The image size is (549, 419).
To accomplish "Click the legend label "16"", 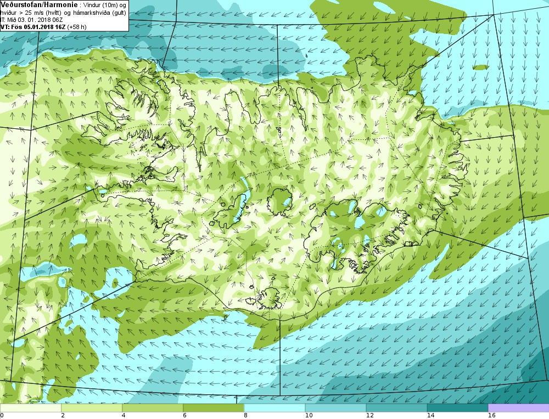I will tap(491, 416).
